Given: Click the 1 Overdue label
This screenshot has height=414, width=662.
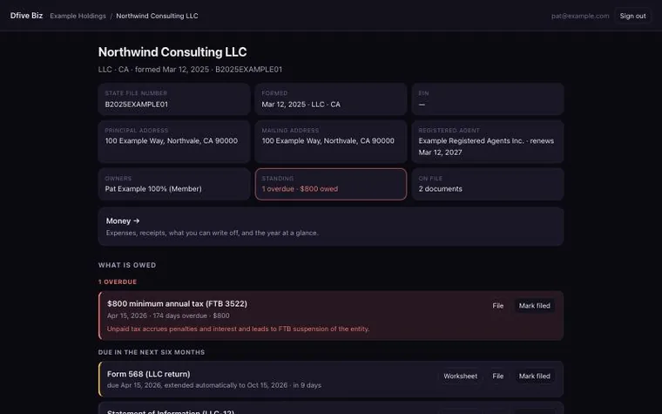Looking at the screenshot, I should (118, 282).
